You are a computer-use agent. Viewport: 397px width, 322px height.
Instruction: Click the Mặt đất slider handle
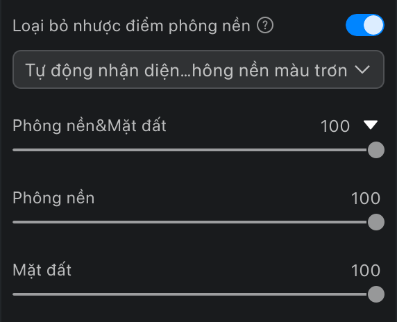pos(376,294)
